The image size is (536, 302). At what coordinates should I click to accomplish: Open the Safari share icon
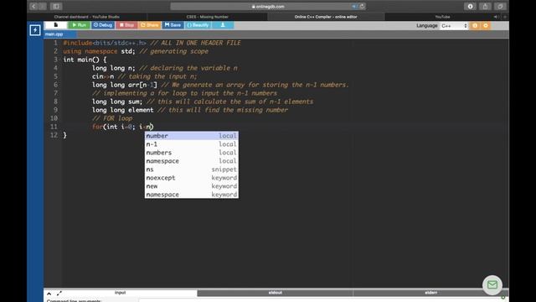[485, 6]
